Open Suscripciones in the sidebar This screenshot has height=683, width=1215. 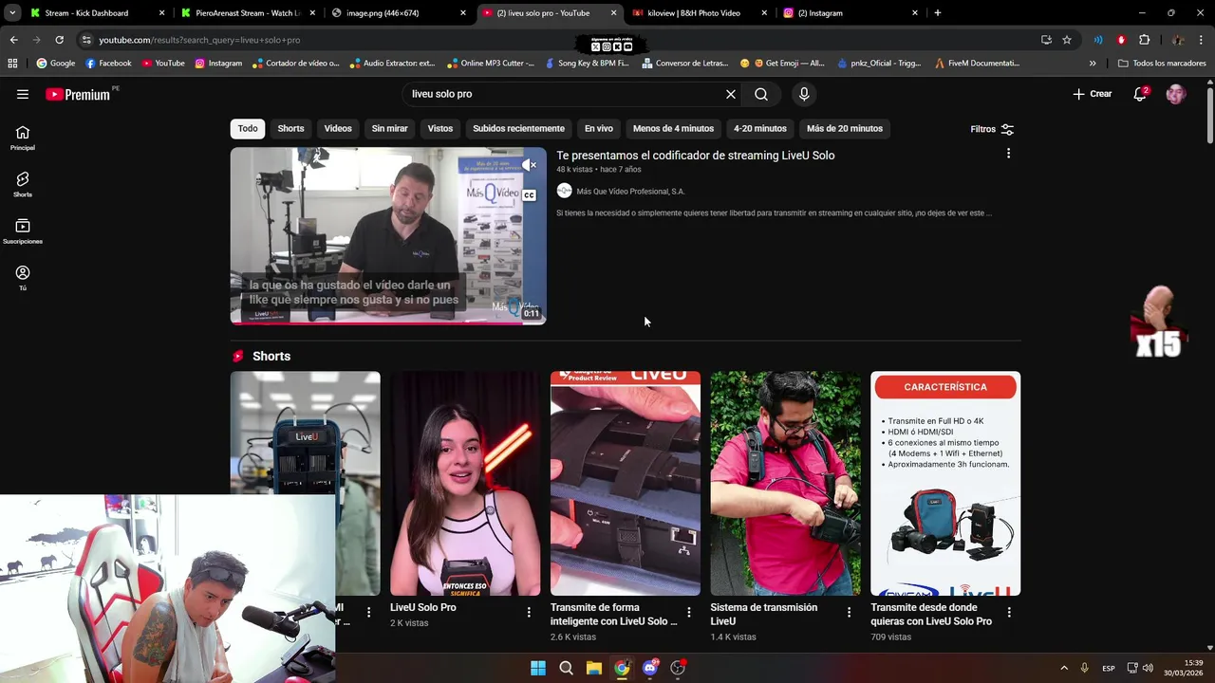[x=23, y=231]
